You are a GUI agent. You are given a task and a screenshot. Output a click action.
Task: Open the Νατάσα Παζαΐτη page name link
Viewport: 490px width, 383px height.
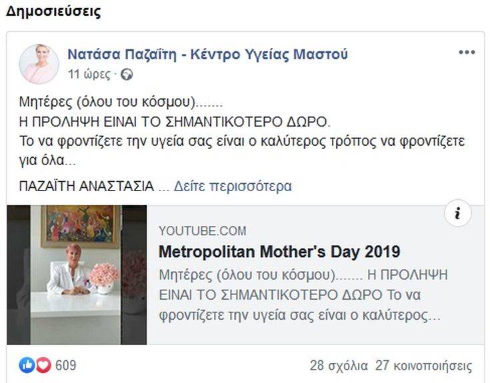[207, 55]
